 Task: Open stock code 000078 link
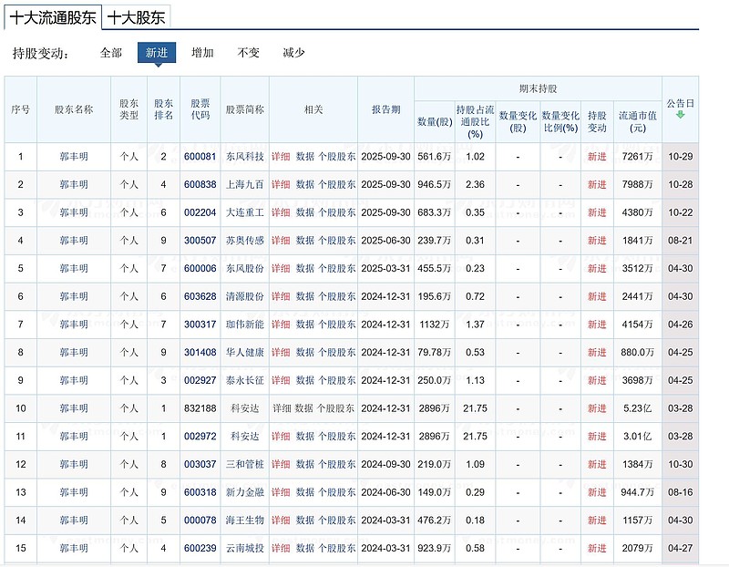pos(200,520)
